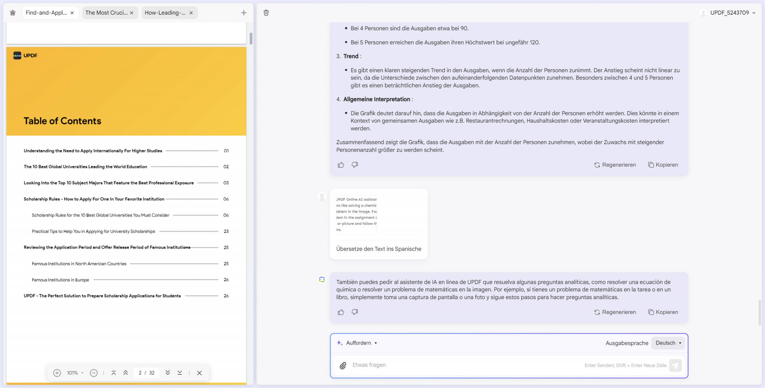Click the PDF viewer vertical scrollbar
This screenshot has width=765, height=388.
pos(251,39)
